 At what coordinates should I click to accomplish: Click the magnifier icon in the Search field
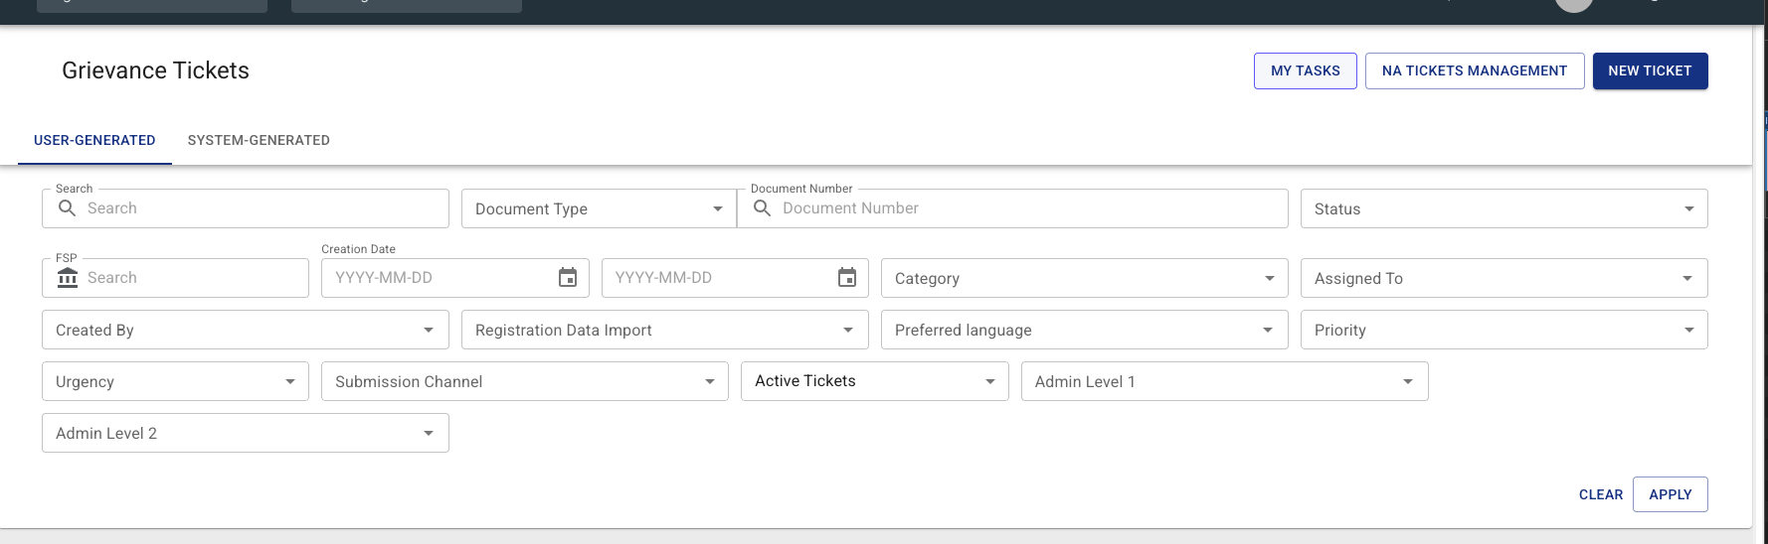click(x=67, y=208)
